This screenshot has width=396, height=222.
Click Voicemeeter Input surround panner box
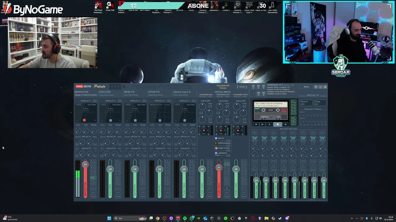click(204, 130)
